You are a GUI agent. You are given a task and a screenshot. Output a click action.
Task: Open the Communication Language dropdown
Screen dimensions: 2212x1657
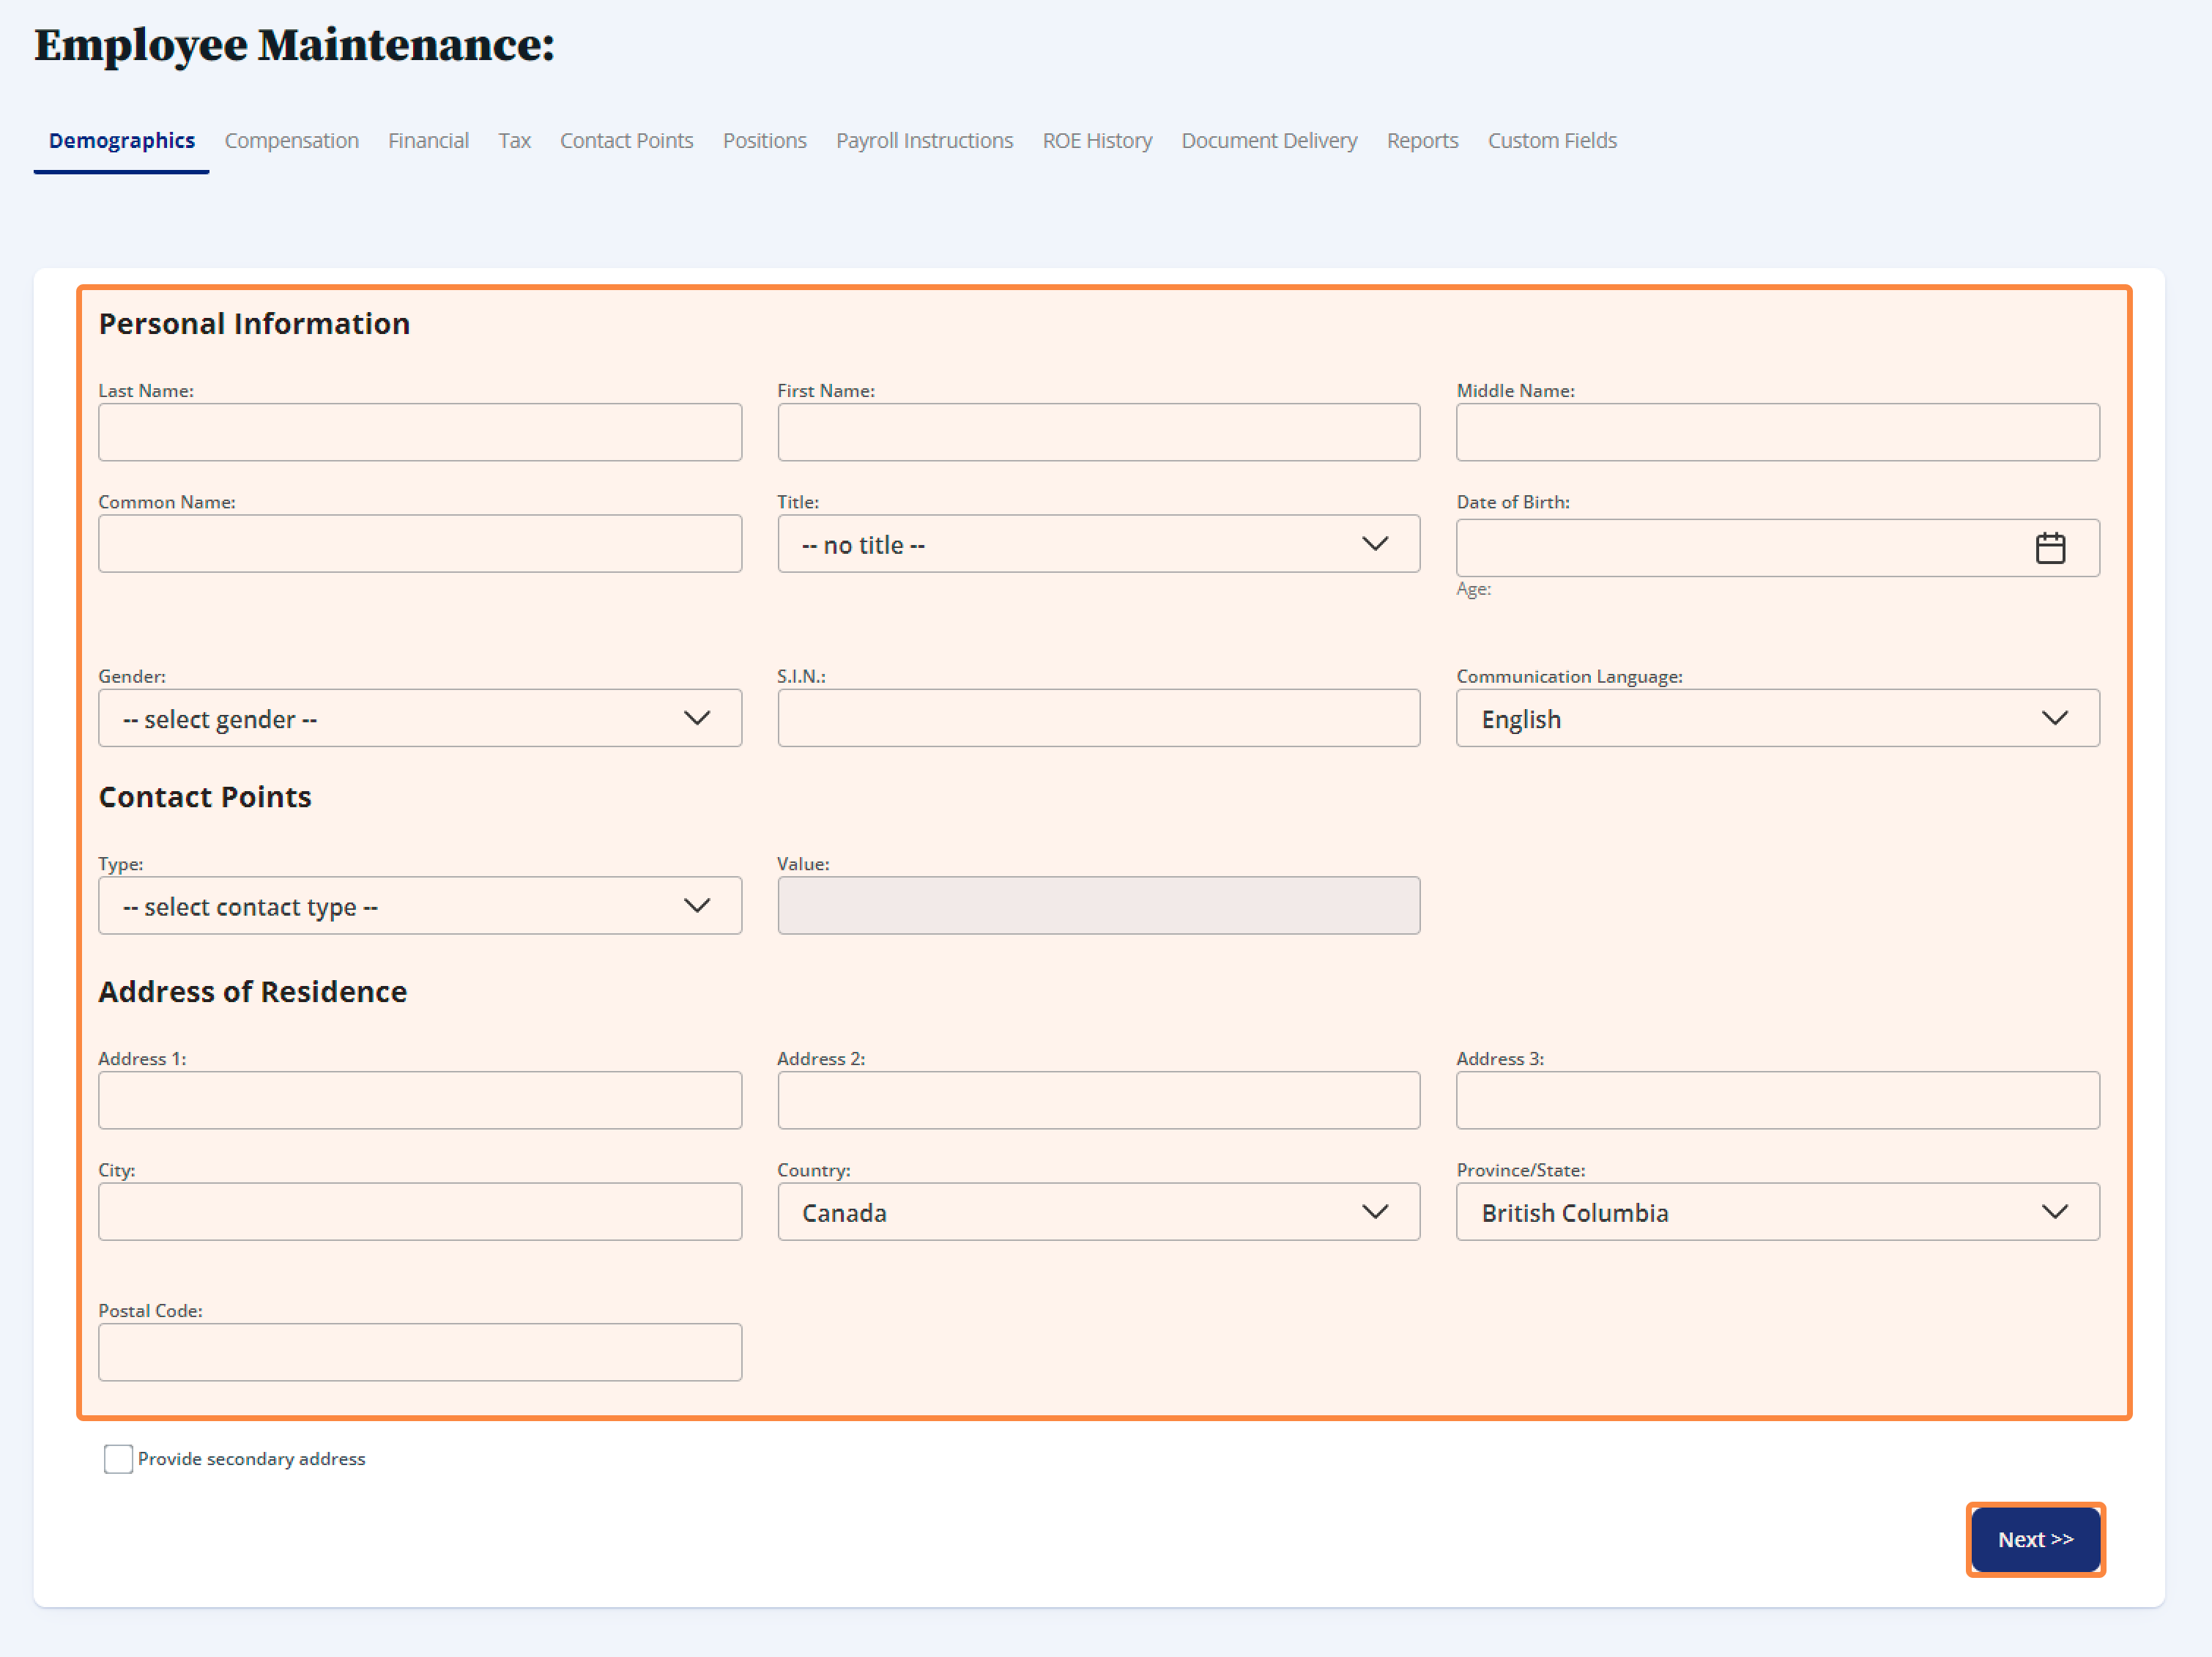[x=1777, y=718]
